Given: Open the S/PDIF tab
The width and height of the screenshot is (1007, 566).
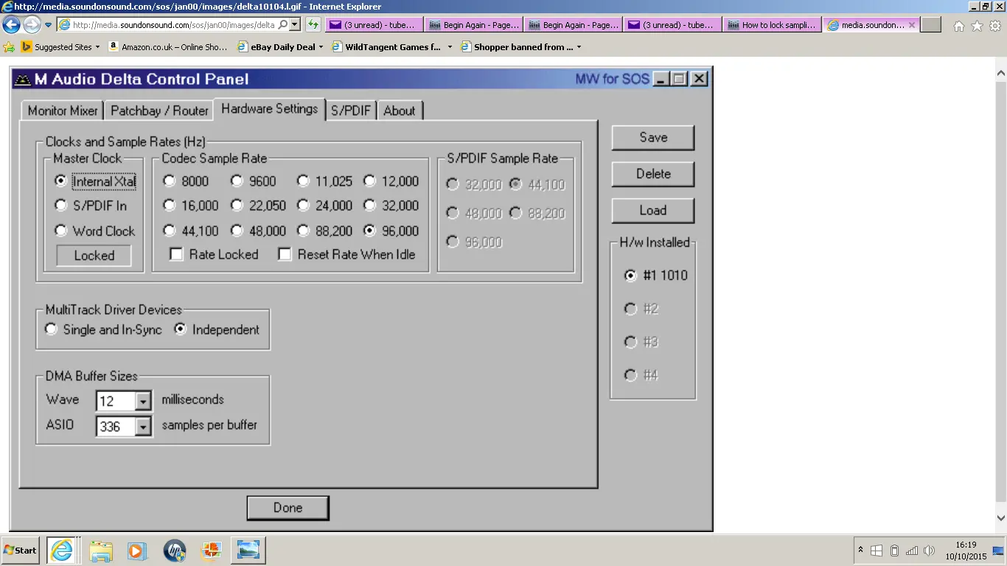Looking at the screenshot, I should (351, 111).
